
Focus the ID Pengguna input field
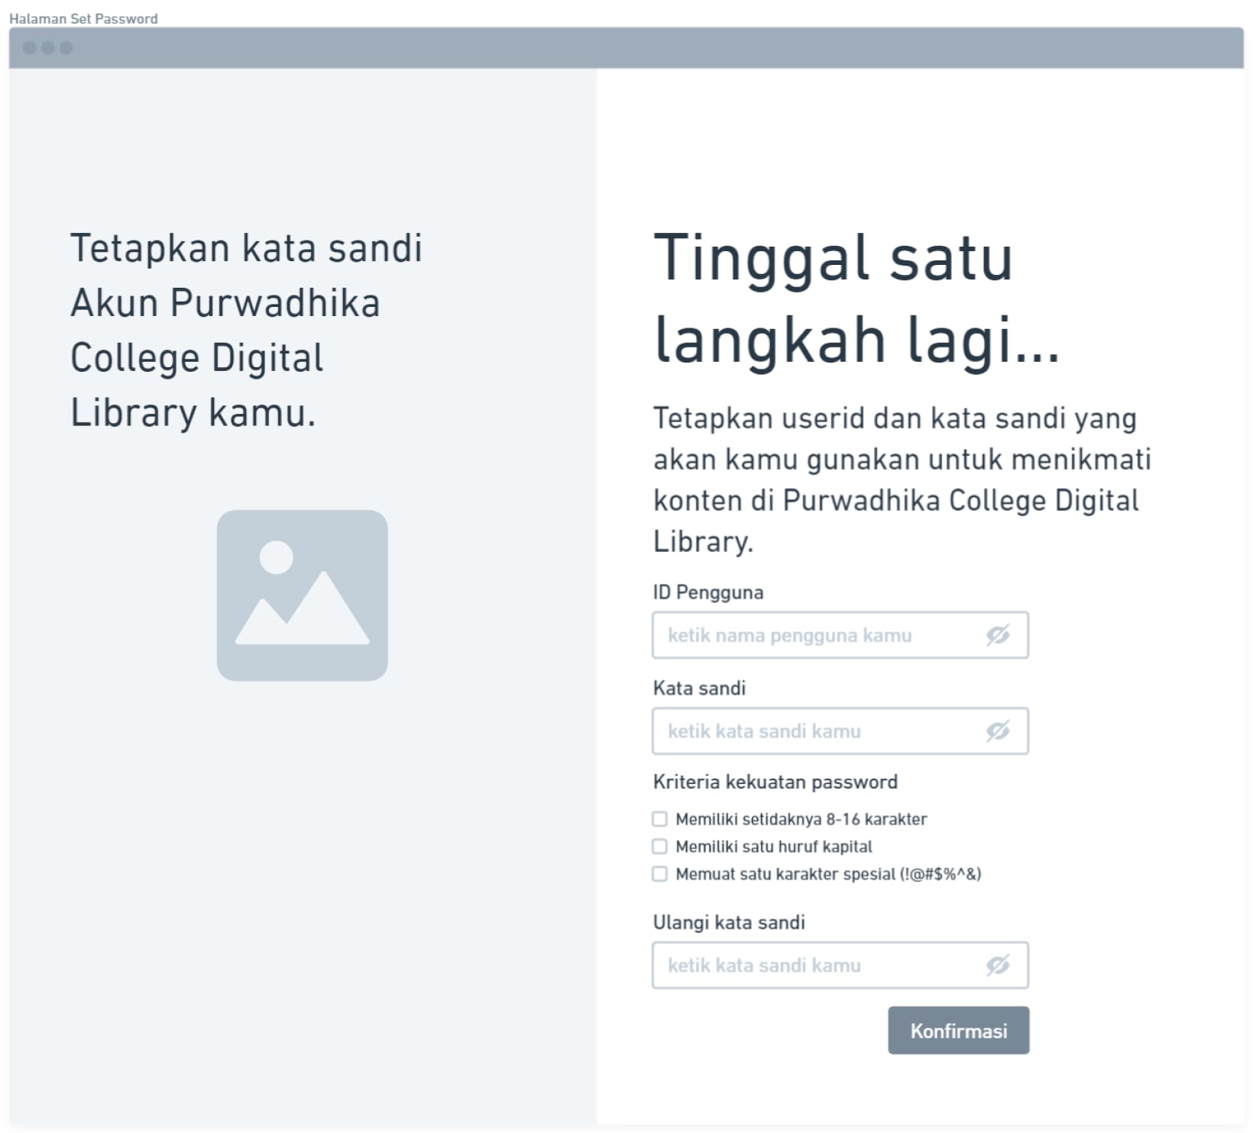[x=840, y=635]
